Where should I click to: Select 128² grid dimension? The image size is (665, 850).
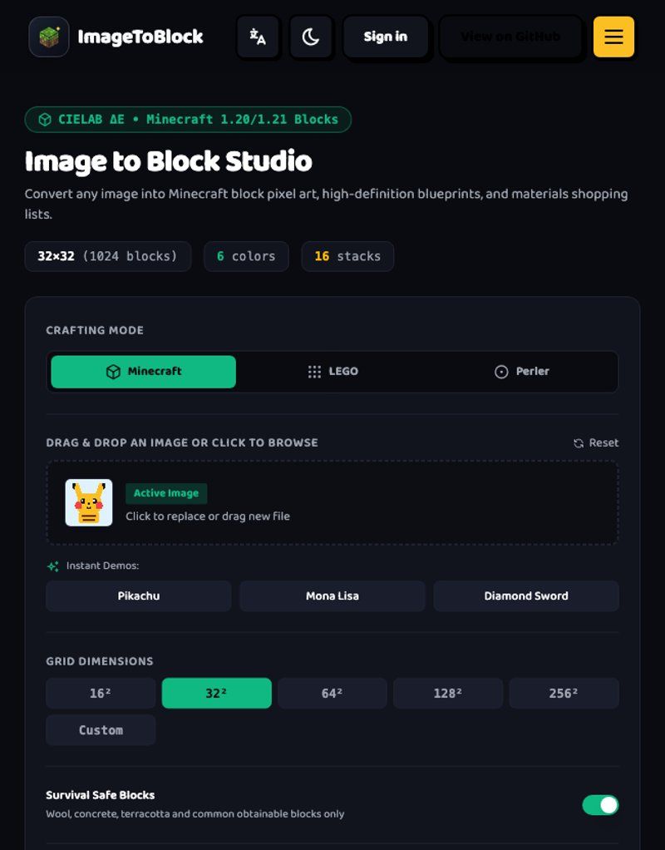click(x=448, y=693)
